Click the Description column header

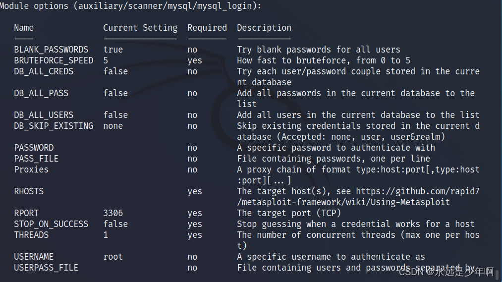click(x=264, y=28)
